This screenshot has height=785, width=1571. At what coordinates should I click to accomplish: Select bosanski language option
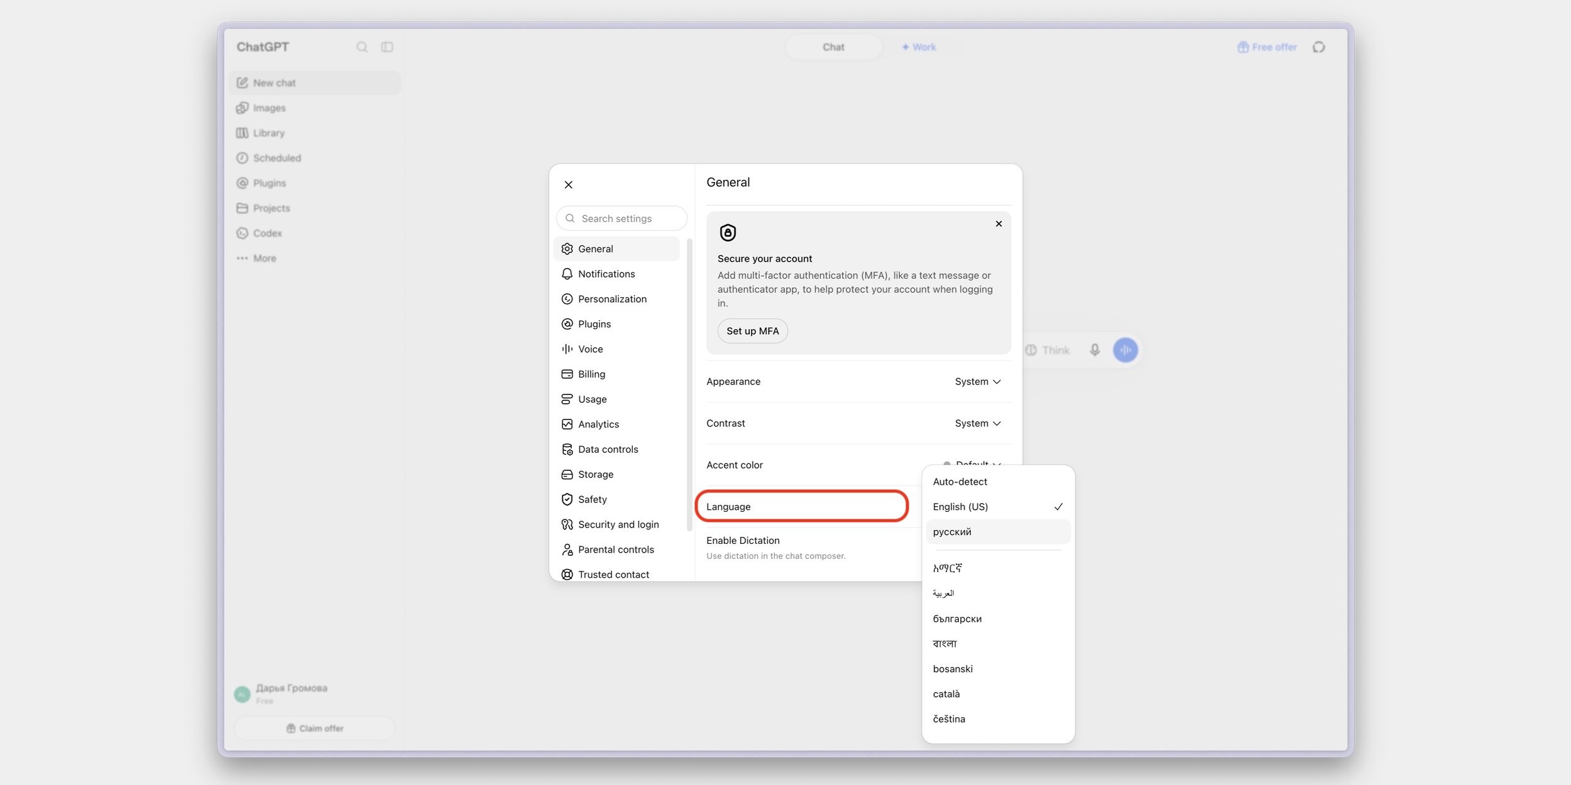point(998,669)
